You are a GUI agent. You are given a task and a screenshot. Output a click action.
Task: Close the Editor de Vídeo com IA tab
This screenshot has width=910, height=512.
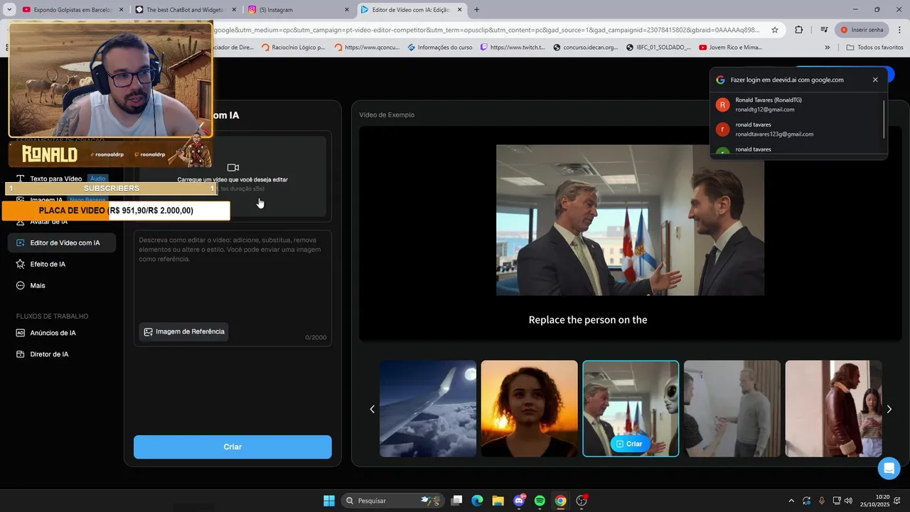(x=460, y=10)
